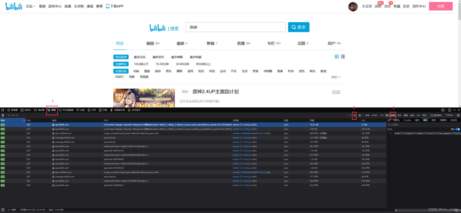Image resolution: width=461 pixels, height=213 pixels.
Task: Switch to grid view icon in search results
Action: point(337,57)
